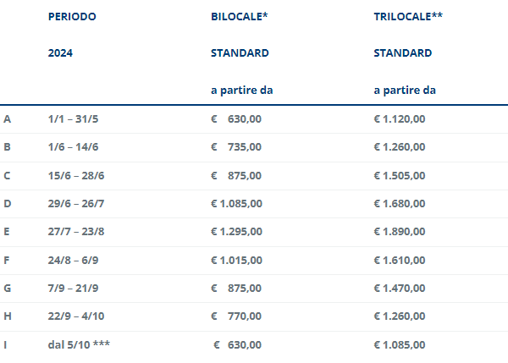Select period A date range 1/1 – 31/5
The height and width of the screenshot is (363, 508).
click(x=73, y=118)
